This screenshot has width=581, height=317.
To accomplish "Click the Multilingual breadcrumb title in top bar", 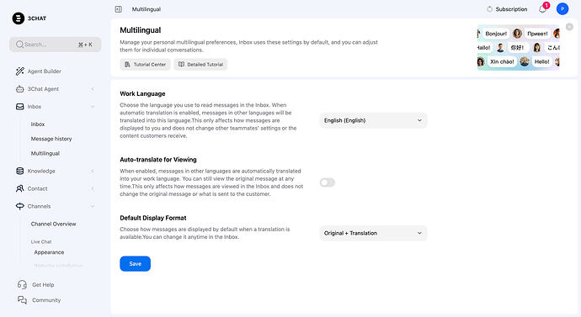I will tap(147, 9).
